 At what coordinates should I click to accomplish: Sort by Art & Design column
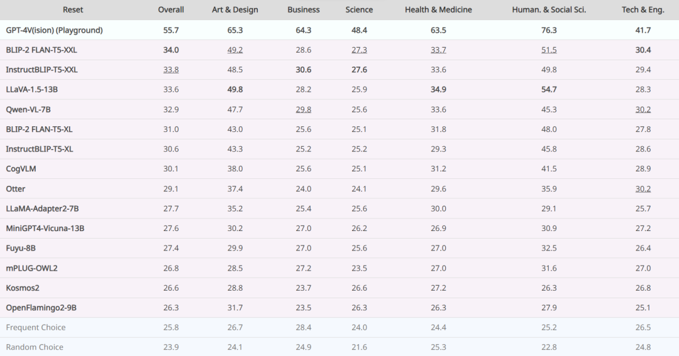[235, 9]
